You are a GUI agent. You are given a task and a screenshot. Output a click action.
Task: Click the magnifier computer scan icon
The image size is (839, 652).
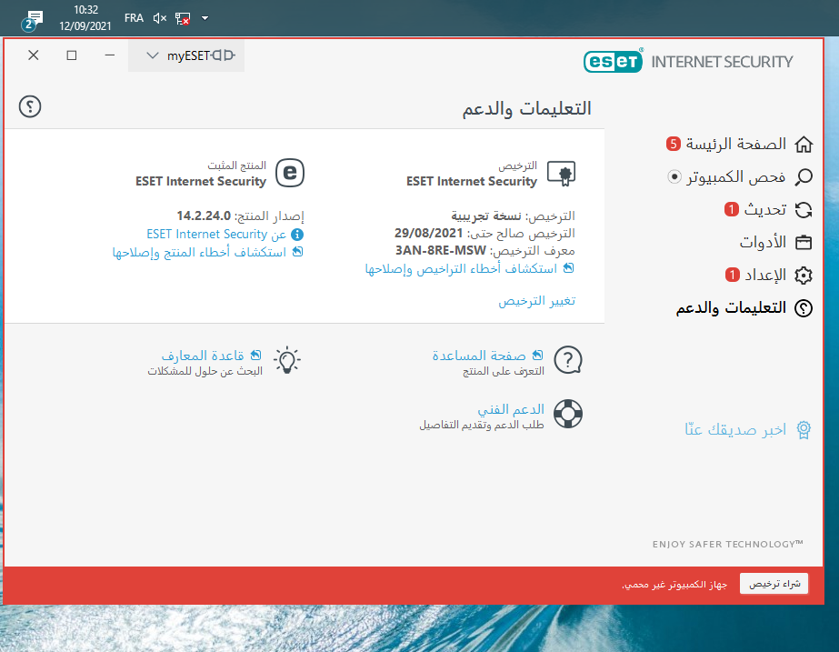point(804,176)
